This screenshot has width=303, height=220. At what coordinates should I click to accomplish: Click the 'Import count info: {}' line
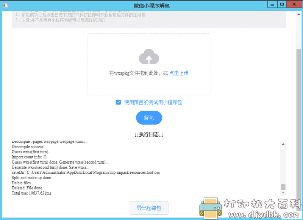29,157
